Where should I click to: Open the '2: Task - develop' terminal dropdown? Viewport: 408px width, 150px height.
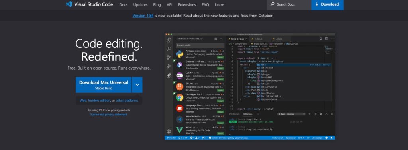(x=291, y=114)
